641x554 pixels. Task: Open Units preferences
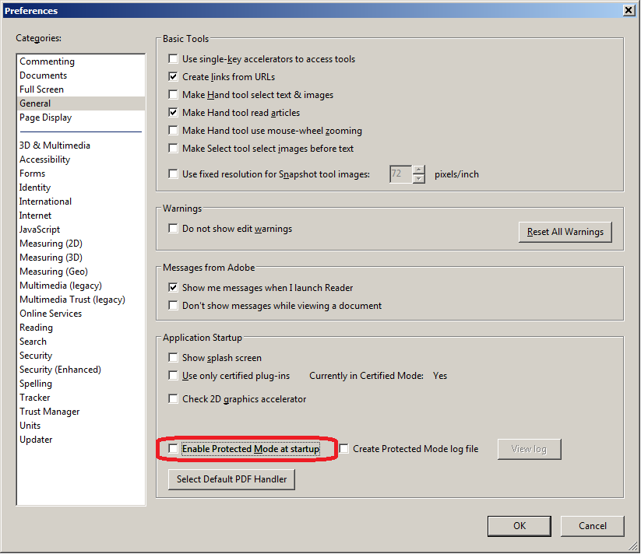point(81,426)
